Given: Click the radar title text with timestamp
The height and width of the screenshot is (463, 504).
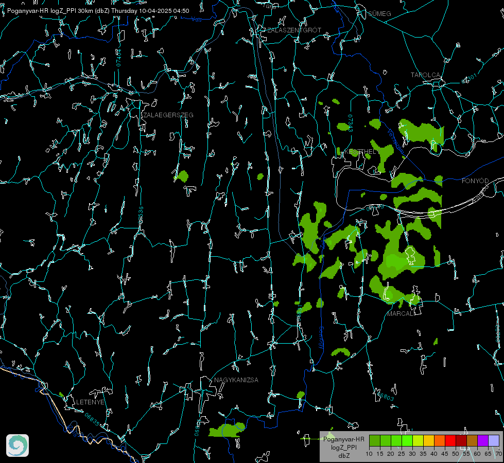Looking at the screenshot, I should click(x=98, y=11).
